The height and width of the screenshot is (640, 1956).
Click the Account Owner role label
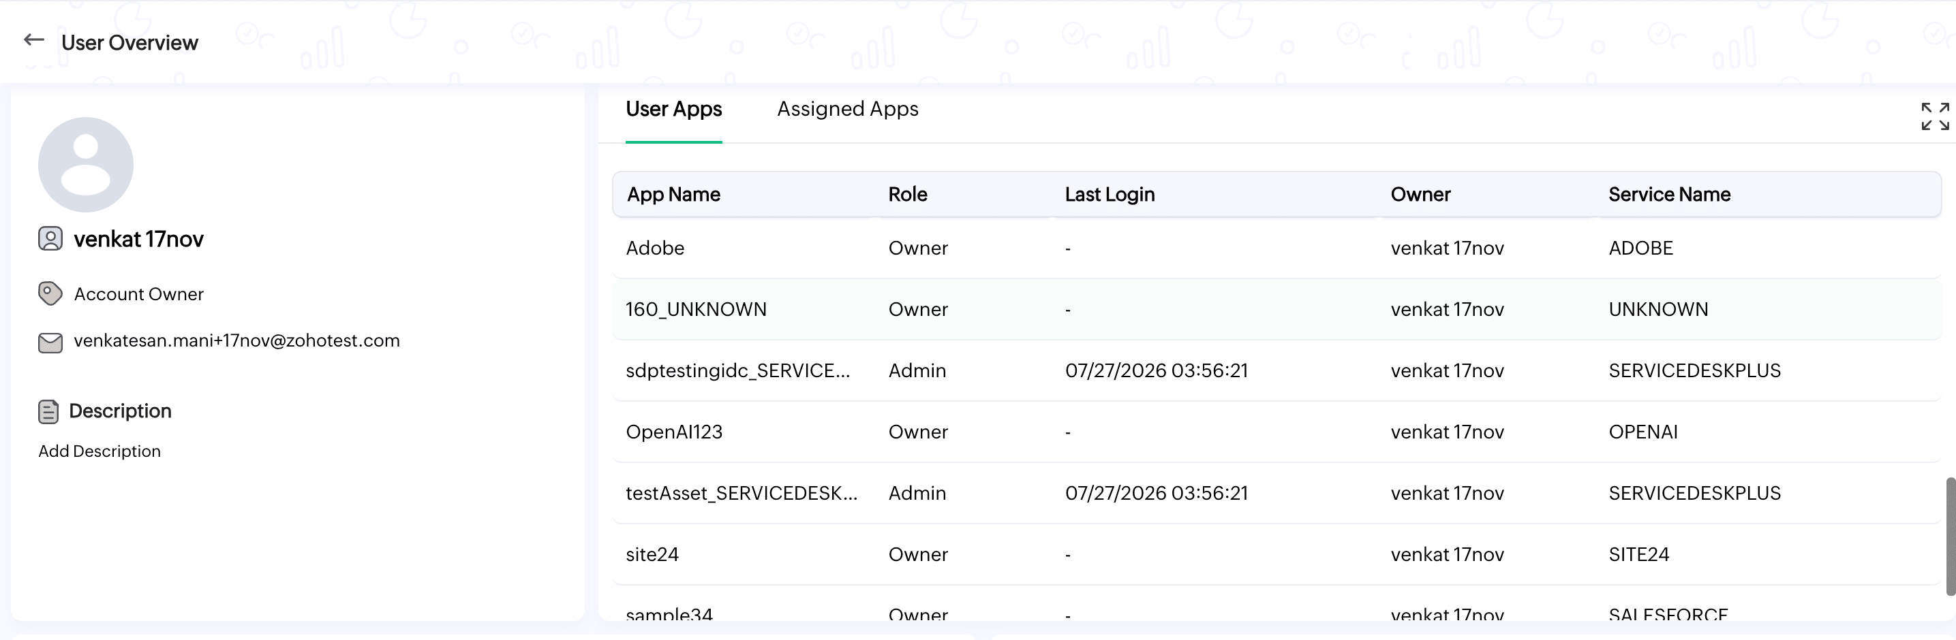tap(139, 294)
